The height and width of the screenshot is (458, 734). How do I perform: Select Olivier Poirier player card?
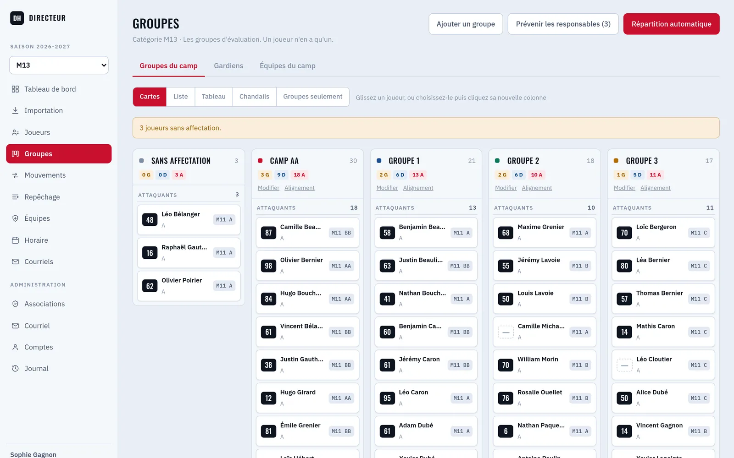pos(189,286)
